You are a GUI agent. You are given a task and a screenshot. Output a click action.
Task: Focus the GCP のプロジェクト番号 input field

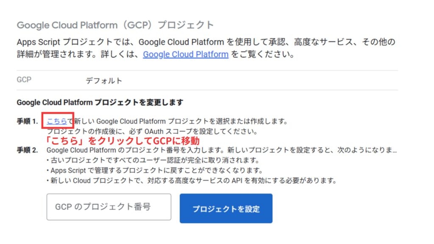pyautogui.click(x=109, y=207)
